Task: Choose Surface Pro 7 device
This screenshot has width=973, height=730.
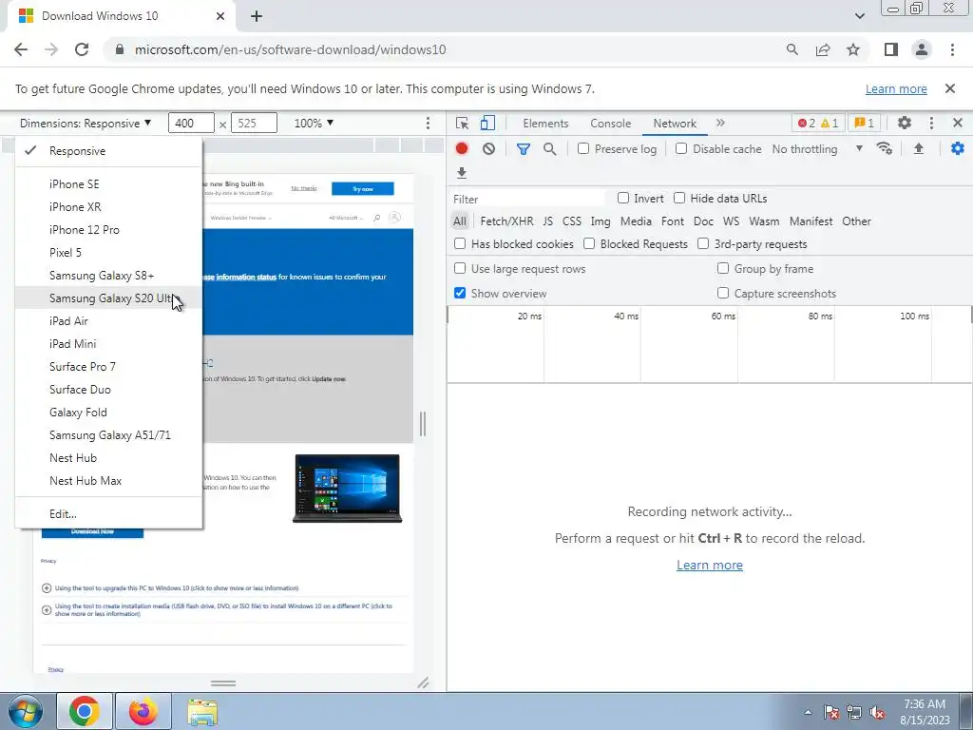Action: coord(108,366)
